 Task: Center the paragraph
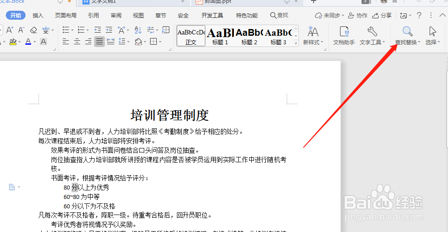point(77,42)
